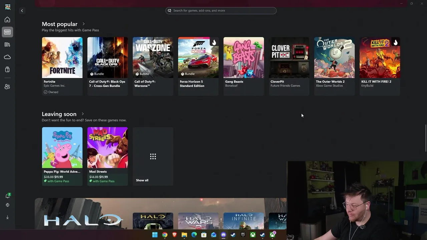Image resolution: width=427 pixels, height=240 pixels.
Task: Open the Mad Streets cover
Action: tap(107, 147)
